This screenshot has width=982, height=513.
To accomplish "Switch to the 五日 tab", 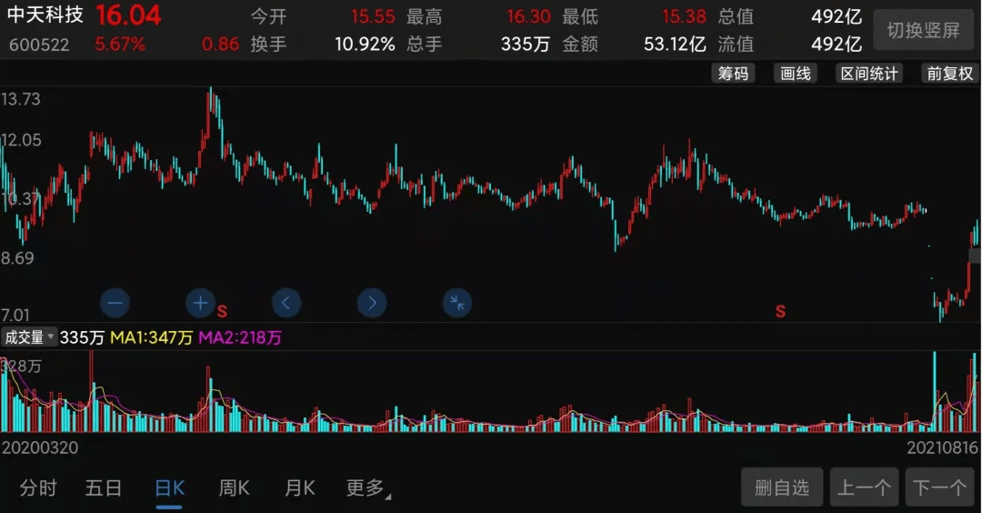I will point(104,488).
